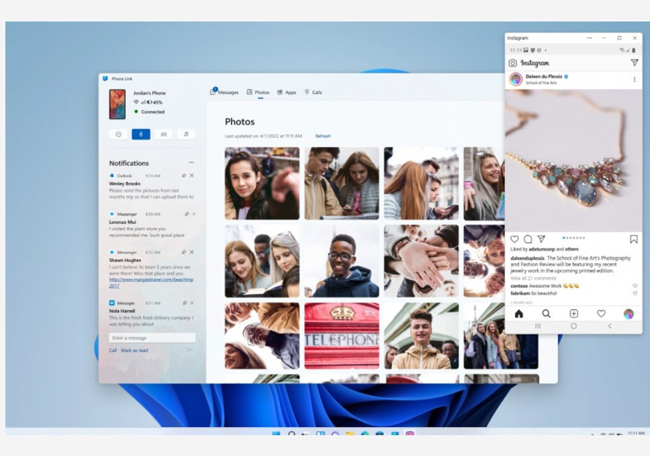The width and height of the screenshot is (650, 456).
Task: Dismiss the Outlook notification from Wesley Brooks
Action: click(x=192, y=176)
